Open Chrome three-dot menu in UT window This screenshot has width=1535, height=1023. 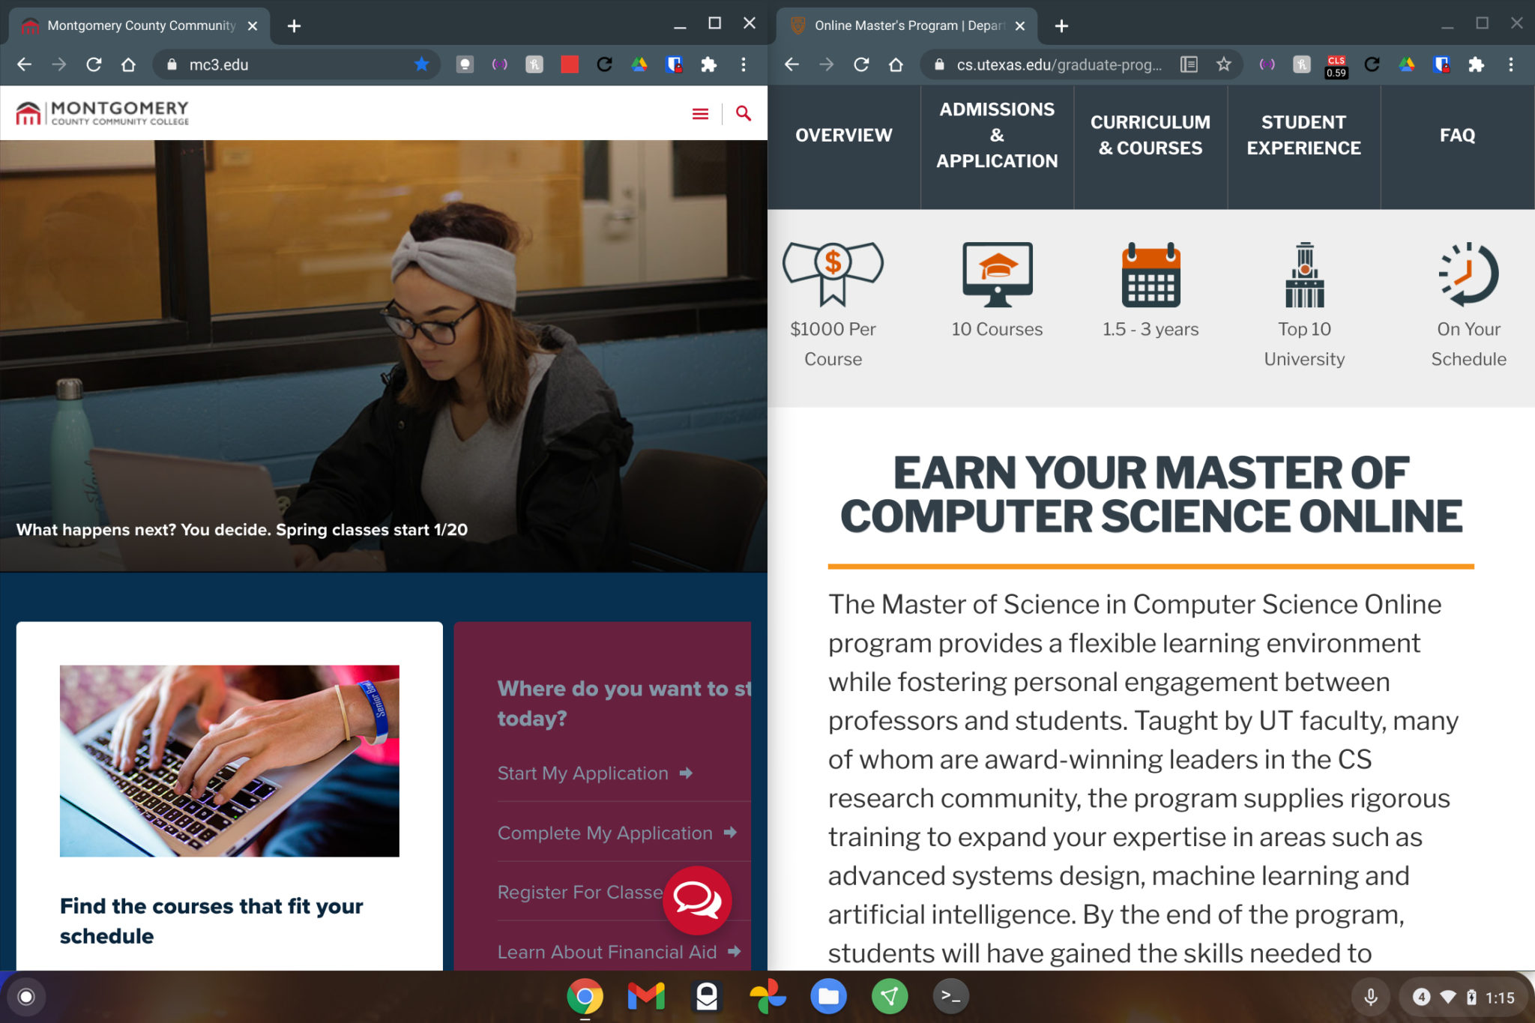(1511, 64)
